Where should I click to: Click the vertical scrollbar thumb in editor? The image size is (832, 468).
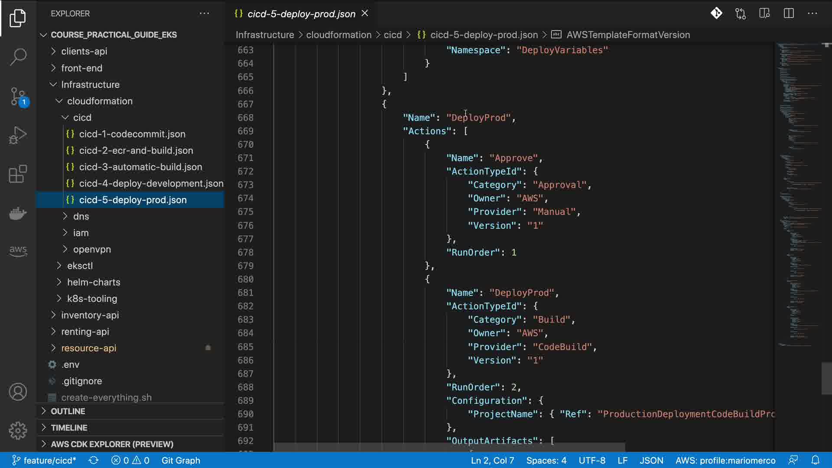[x=826, y=378]
